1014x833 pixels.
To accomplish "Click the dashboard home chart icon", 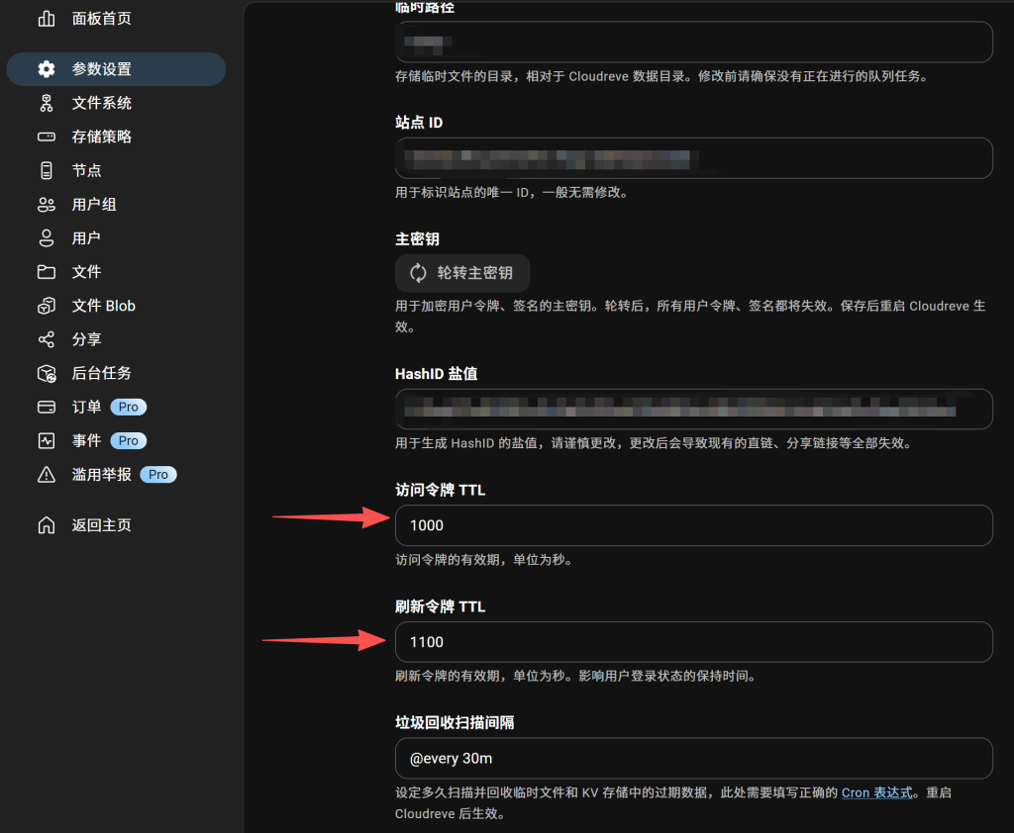I will [x=47, y=19].
